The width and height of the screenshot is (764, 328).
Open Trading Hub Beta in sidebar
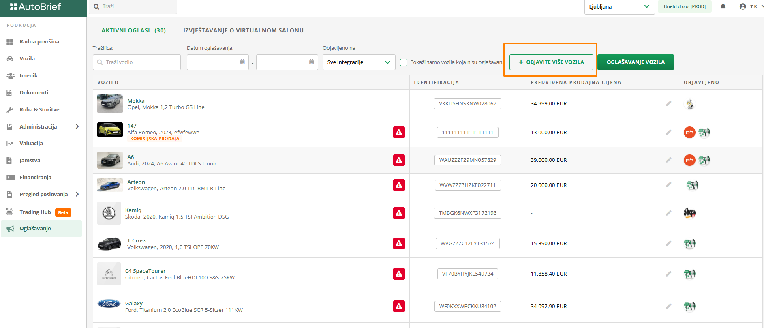41,212
